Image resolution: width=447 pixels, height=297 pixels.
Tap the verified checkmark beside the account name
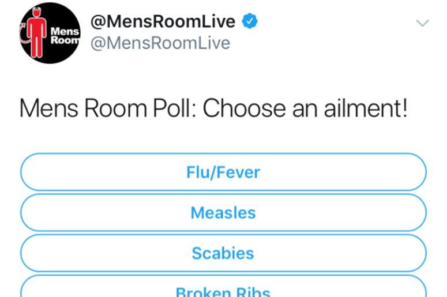point(250,21)
